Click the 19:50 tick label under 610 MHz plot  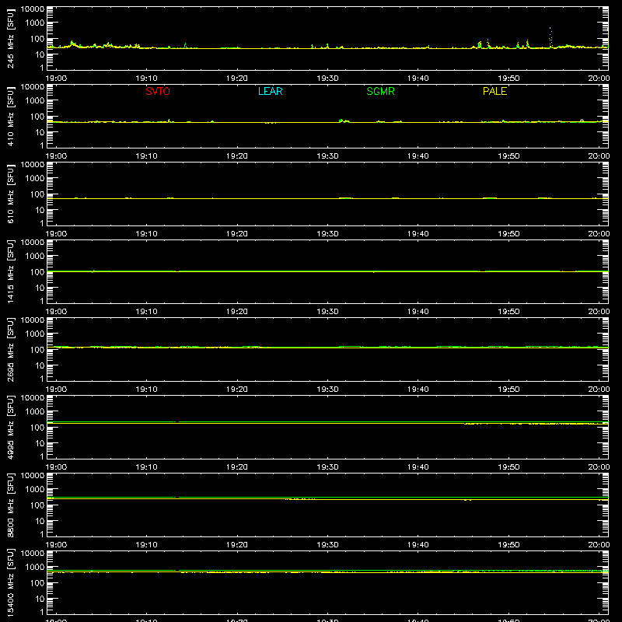pos(508,234)
